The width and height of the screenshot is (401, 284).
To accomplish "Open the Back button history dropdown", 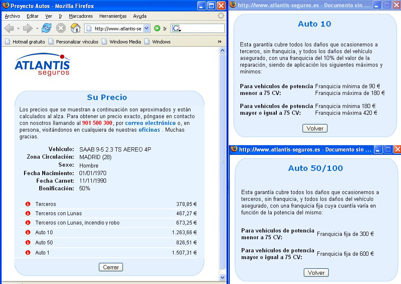I will click(x=18, y=28).
